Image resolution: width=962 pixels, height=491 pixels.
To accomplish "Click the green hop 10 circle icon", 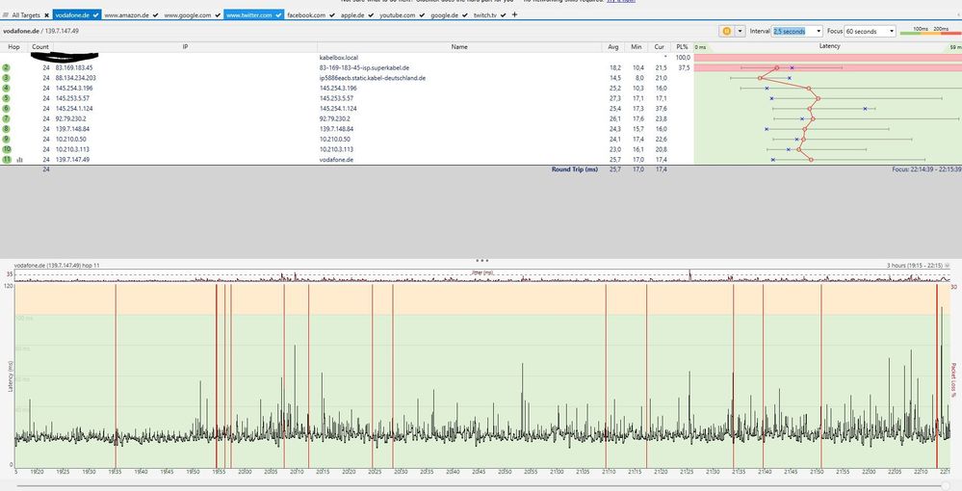I will pos(7,149).
